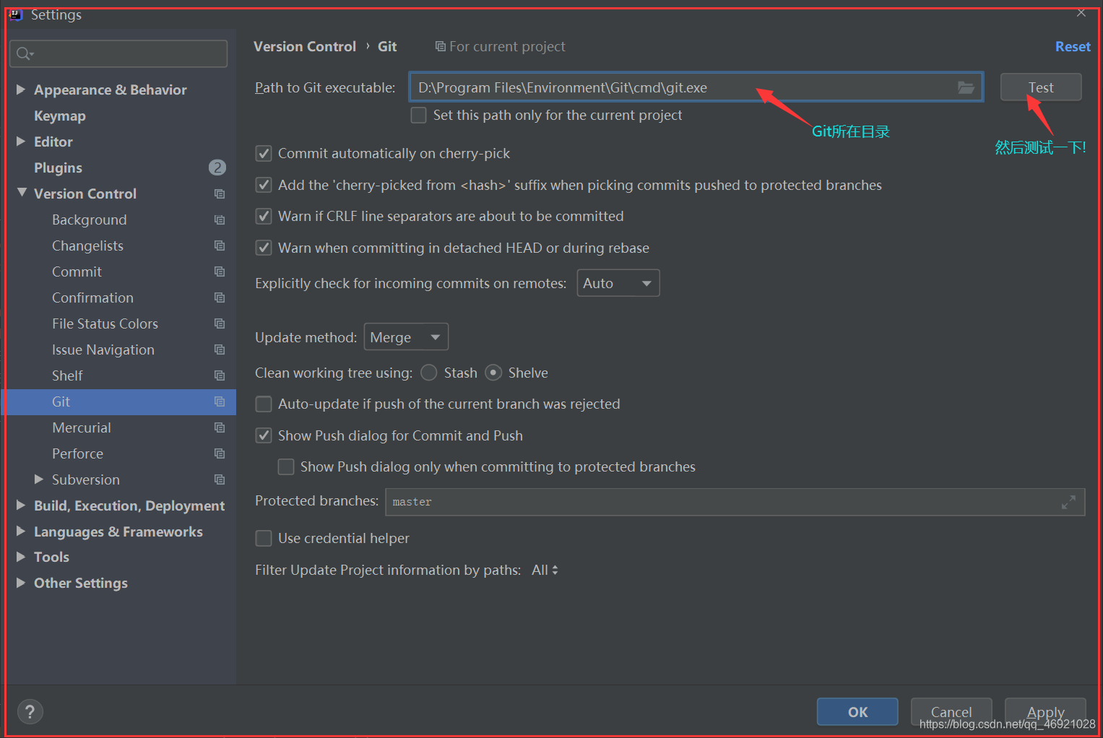Select the Stash radio button
Image resolution: width=1103 pixels, height=738 pixels.
coord(429,373)
